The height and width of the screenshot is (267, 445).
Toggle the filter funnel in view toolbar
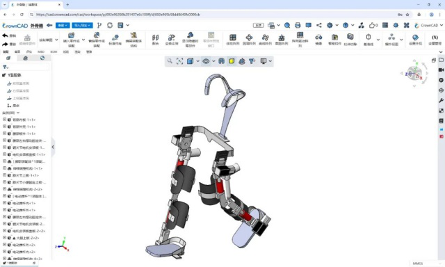pos(252,61)
